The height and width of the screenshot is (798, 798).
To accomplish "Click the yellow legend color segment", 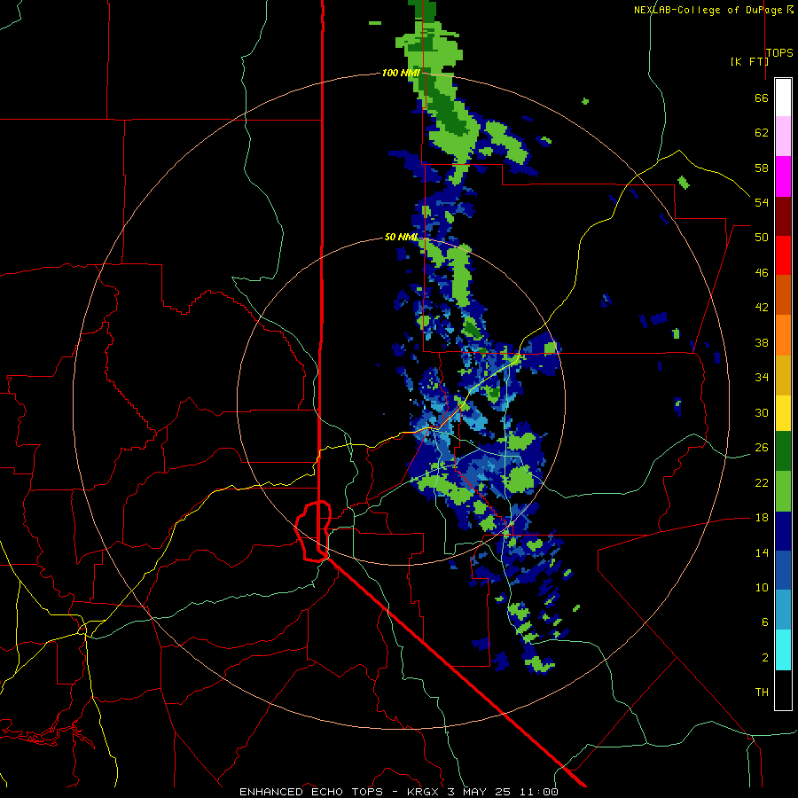I will (x=783, y=412).
